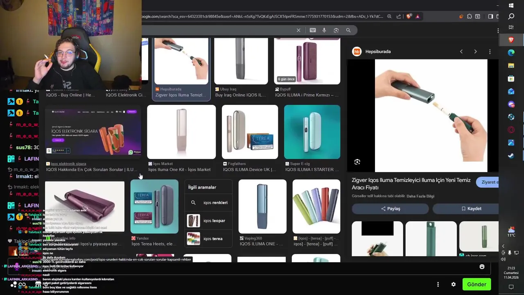Open the on-screen keyboard input tool
Screen dimensions: 524x295
[x=313, y=30]
